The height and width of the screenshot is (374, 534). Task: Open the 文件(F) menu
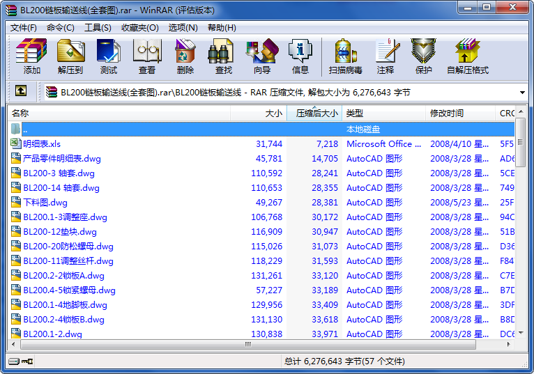[24, 28]
